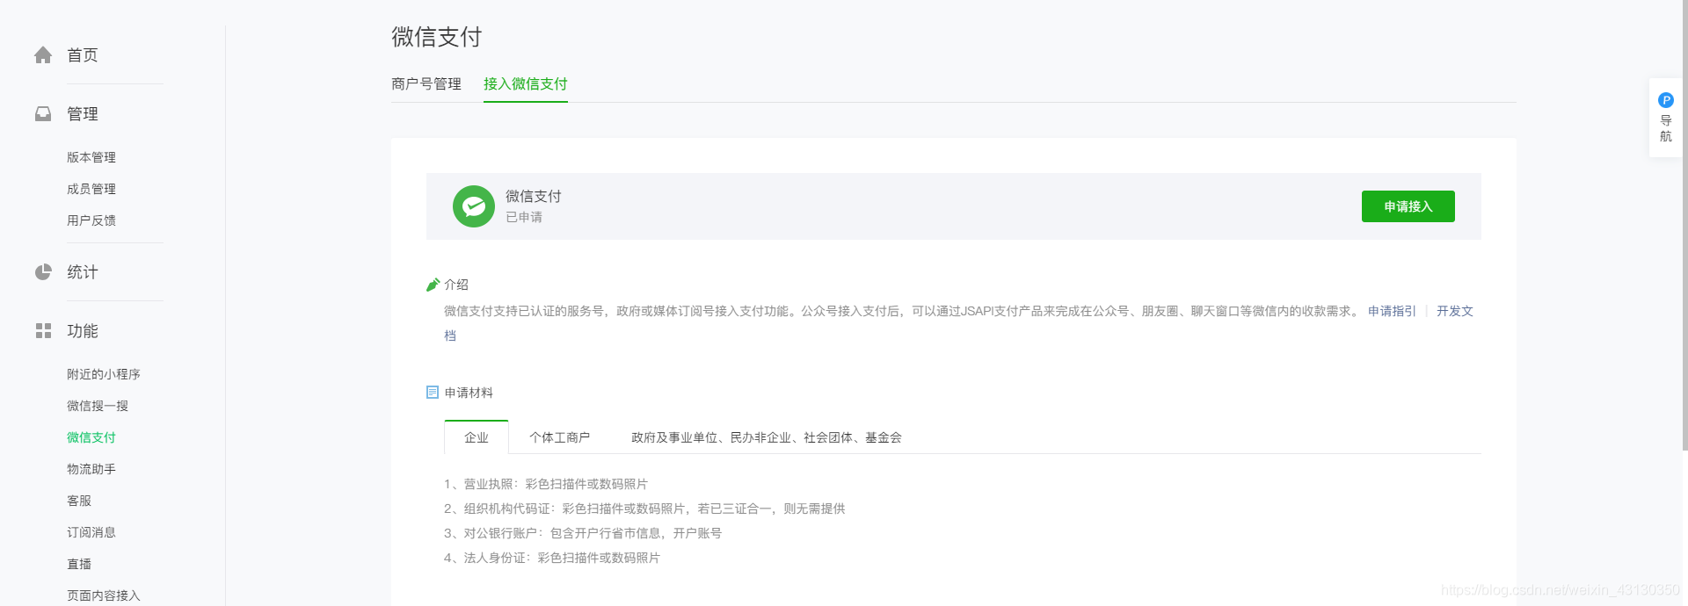Click the green WeChat Pay logo
Image resolution: width=1688 pixels, height=606 pixels.
474,206
